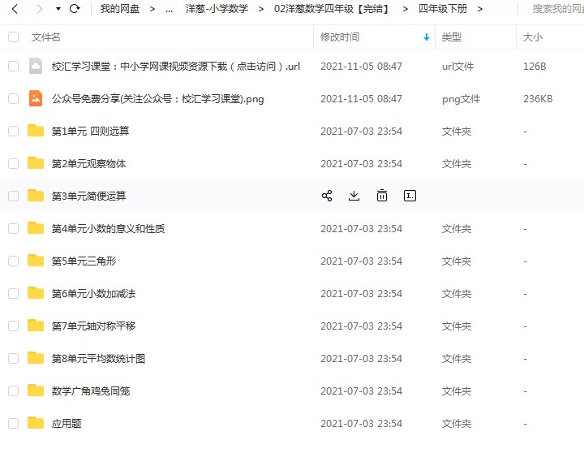Check the box for 公众号免费分享 png file
584x449 pixels.
pos(14,98)
